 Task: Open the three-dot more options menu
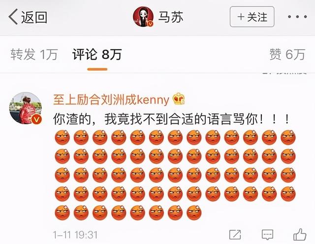click(x=297, y=17)
